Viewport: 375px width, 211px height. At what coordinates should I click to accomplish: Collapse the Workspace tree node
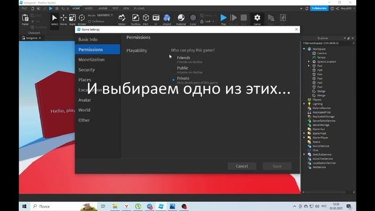tap(304, 49)
